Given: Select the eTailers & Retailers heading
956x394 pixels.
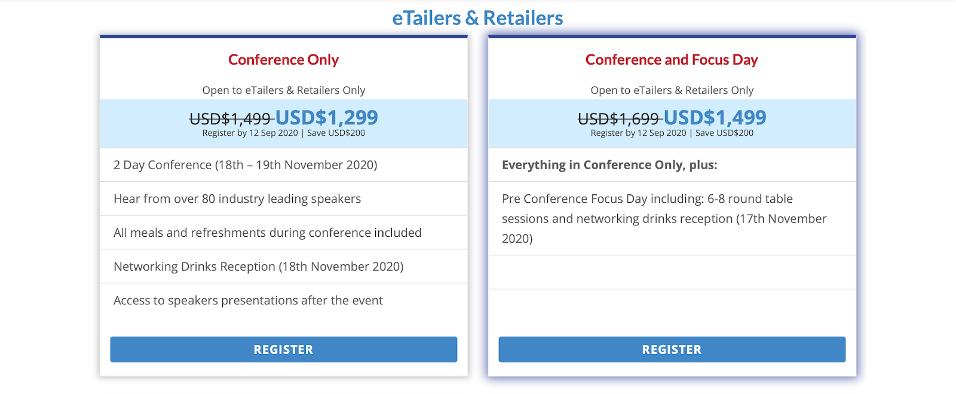Looking at the screenshot, I should 477,18.
